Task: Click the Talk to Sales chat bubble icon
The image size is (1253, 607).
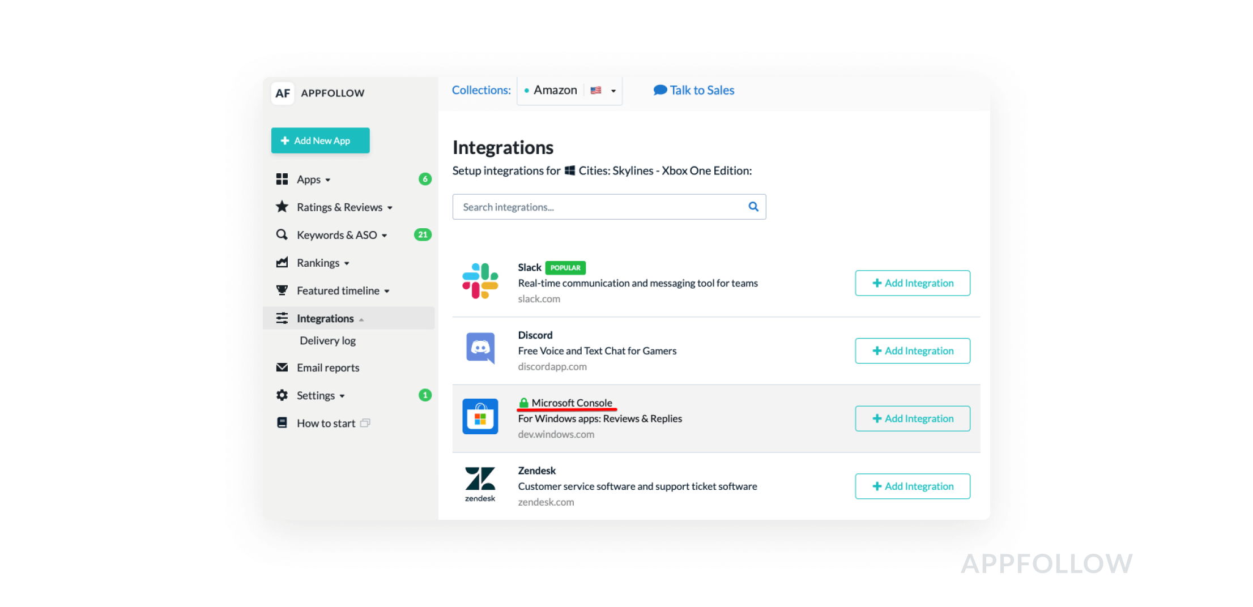Action: click(660, 91)
